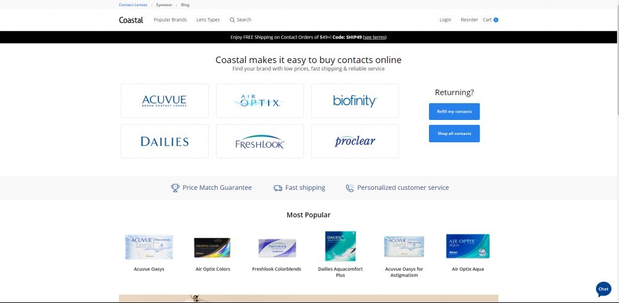Click the 'Dailies Aquacomfort Plus' product name
Viewport: 619px width, 303px height.
pyautogui.click(x=340, y=272)
